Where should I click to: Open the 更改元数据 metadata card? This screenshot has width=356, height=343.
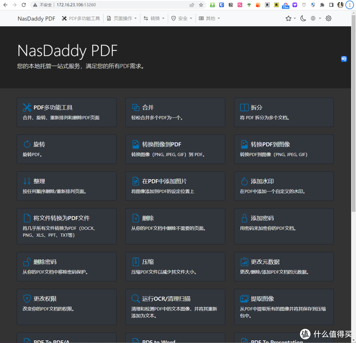click(284, 266)
